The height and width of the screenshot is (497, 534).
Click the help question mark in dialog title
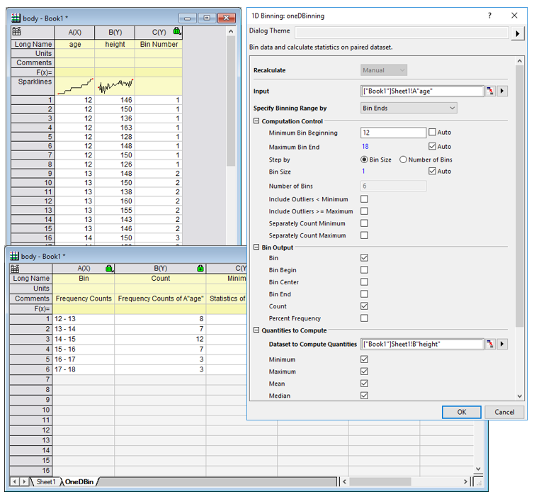pyautogui.click(x=489, y=15)
